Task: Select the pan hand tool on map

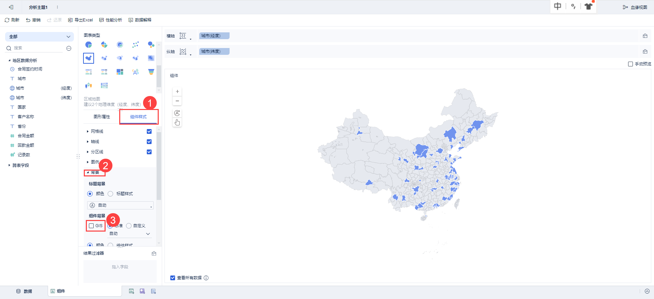Action: point(177,122)
